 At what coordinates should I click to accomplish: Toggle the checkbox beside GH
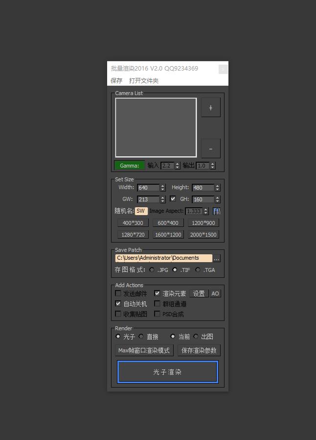pos(173,198)
